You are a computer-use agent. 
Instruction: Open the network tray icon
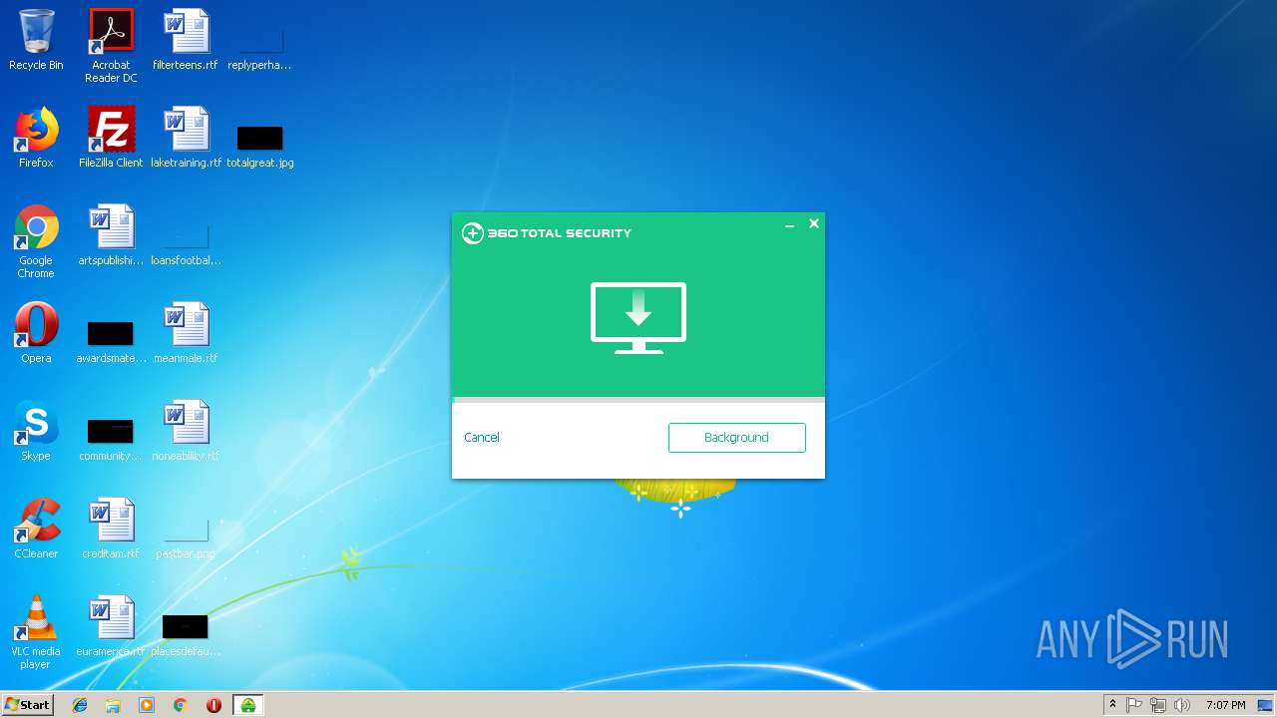coord(1158,705)
